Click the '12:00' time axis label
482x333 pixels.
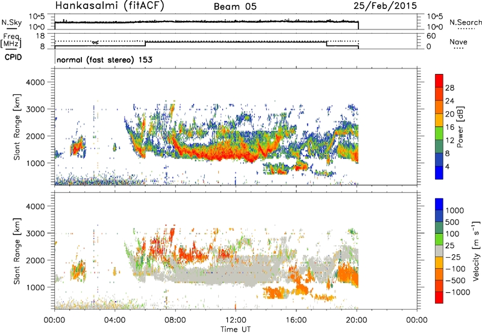click(236, 320)
